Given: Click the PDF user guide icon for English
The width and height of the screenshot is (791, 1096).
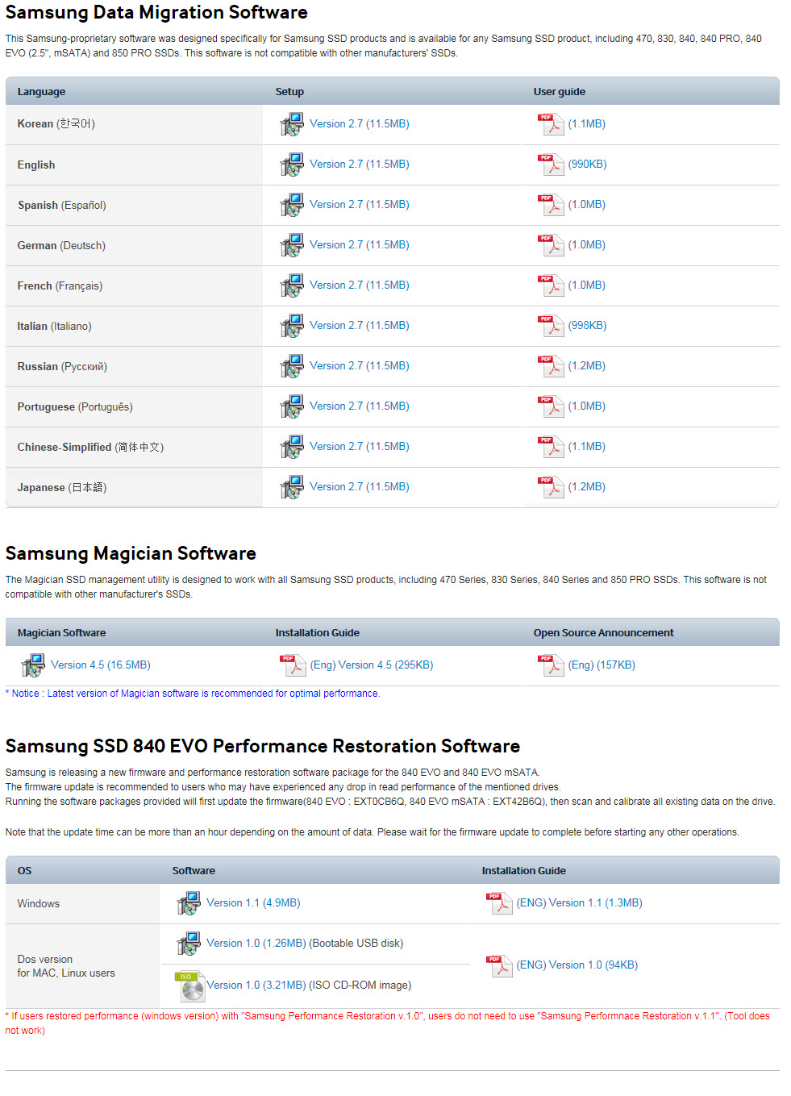Looking at the screenshot, I should (x=551, y=165).
